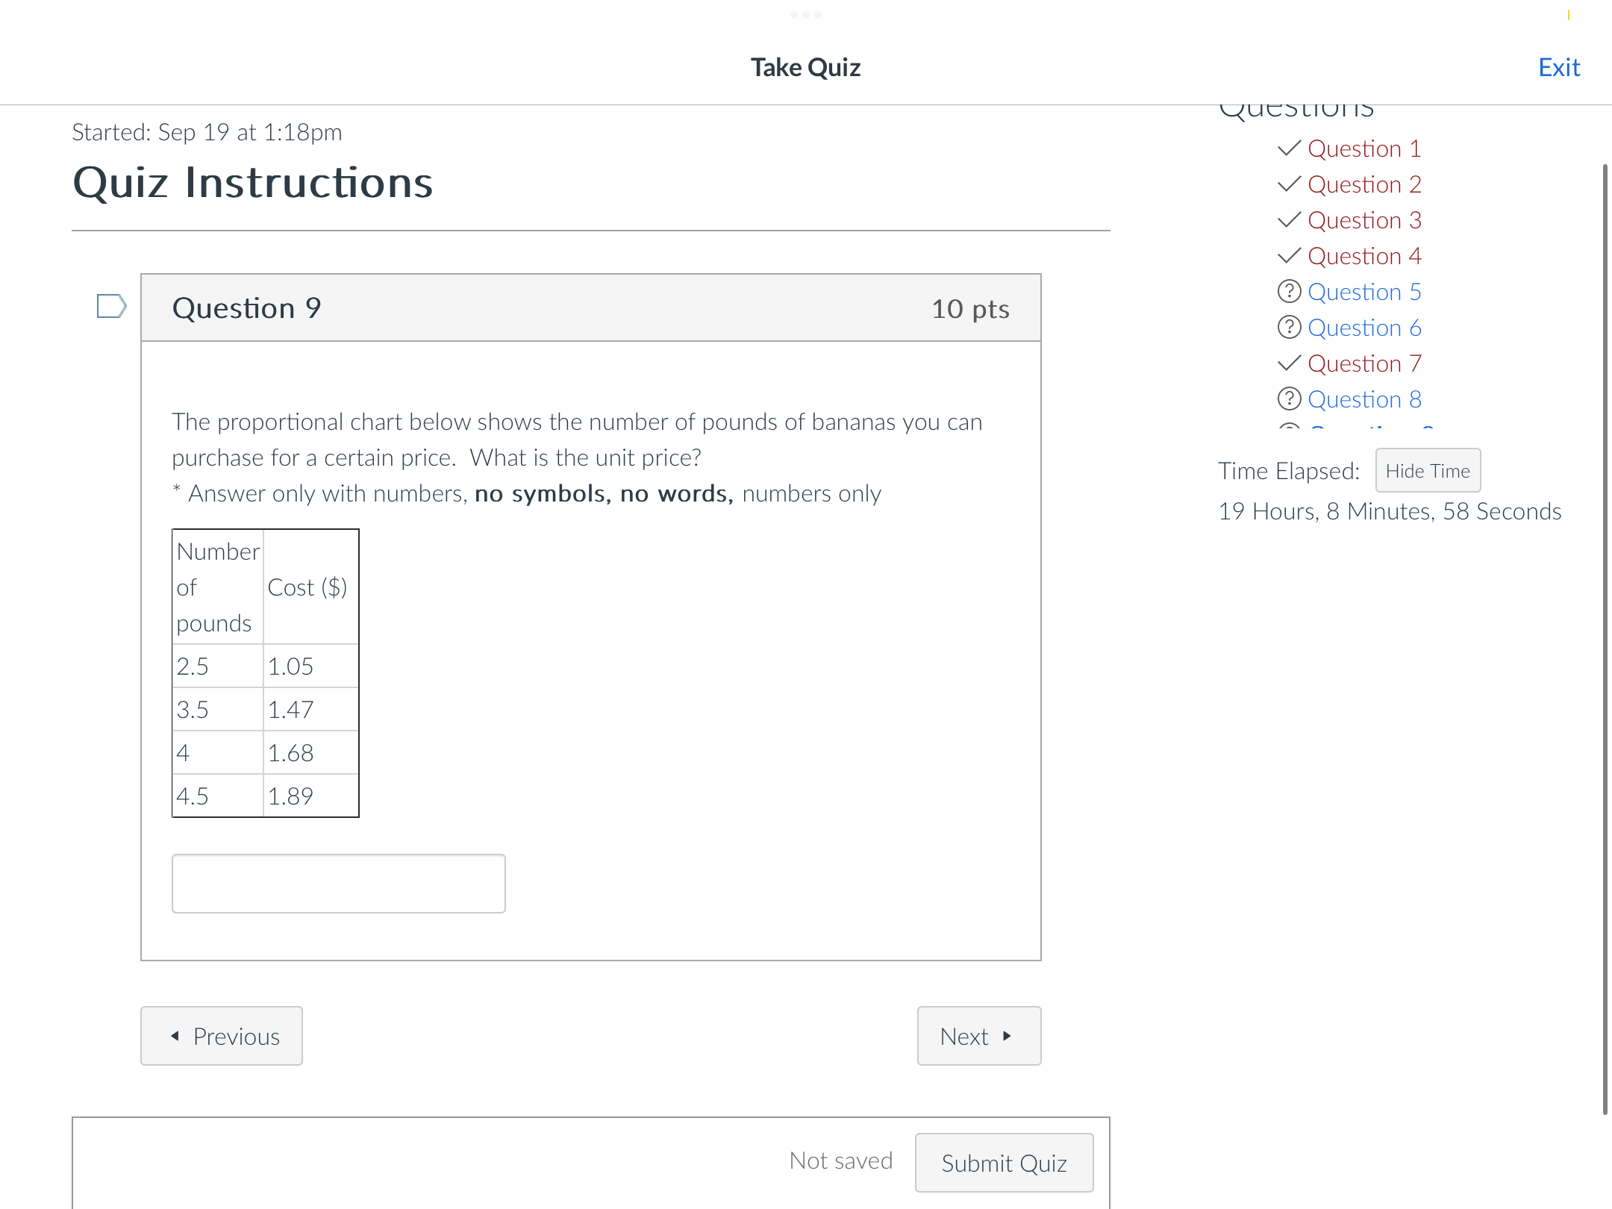Go to the previous question
Viewport: 1612px width, 1209px height.
[222, 1036]
